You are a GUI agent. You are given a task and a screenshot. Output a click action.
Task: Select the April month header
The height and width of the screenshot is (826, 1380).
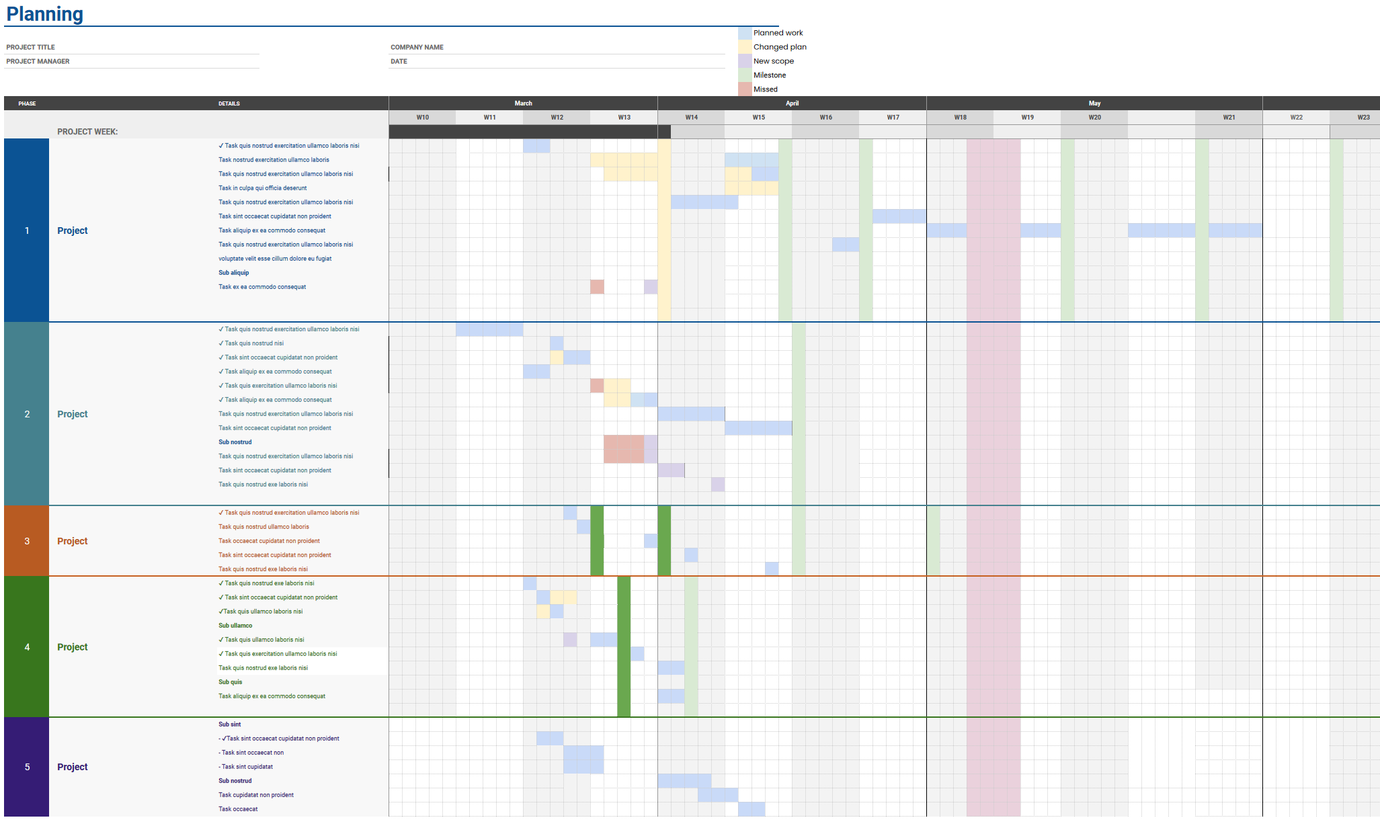coord(792,103)
